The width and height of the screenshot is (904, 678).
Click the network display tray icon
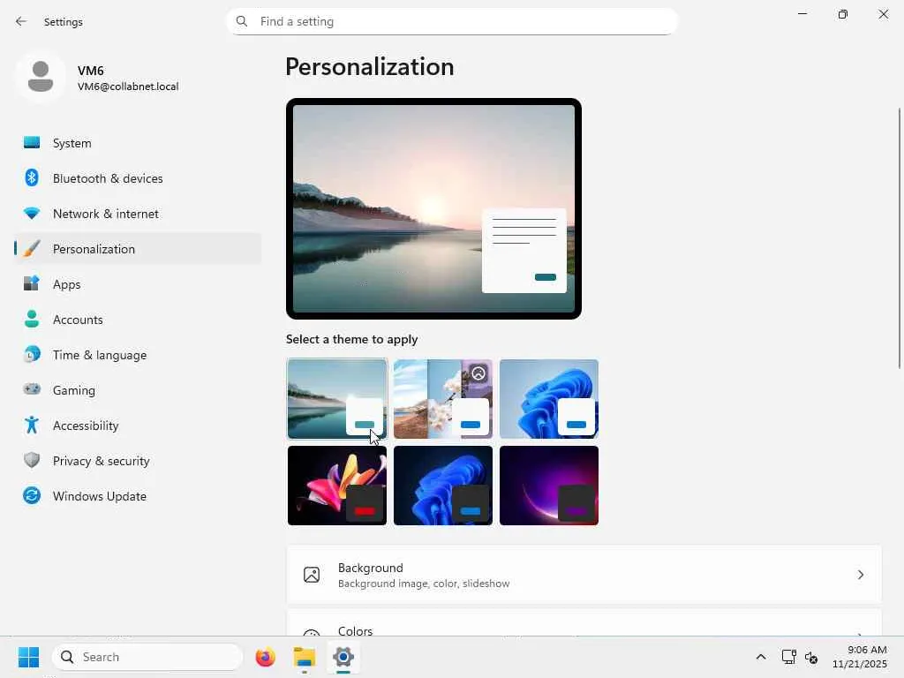788,657
